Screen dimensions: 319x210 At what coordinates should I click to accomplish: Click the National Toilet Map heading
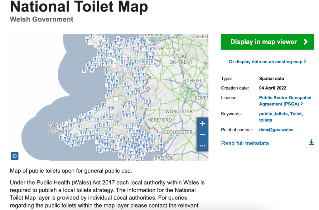point(79,7)
